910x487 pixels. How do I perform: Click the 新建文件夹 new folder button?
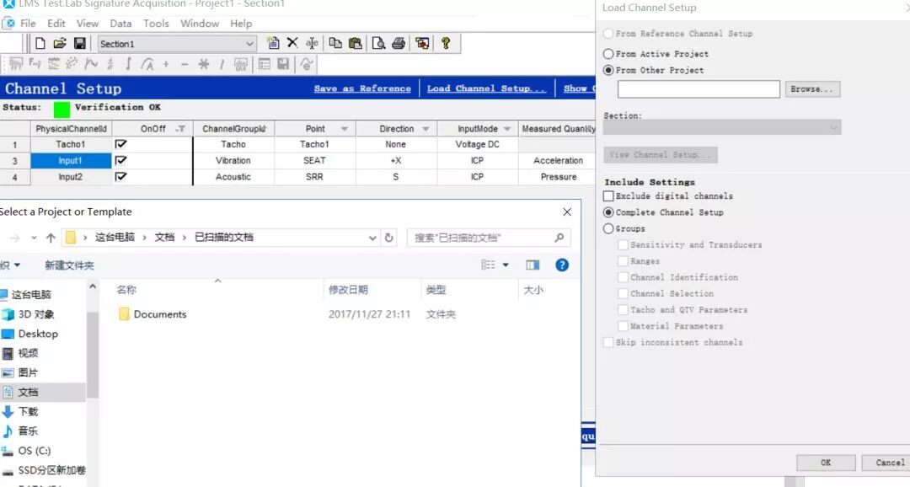click(x=69, y=265)
